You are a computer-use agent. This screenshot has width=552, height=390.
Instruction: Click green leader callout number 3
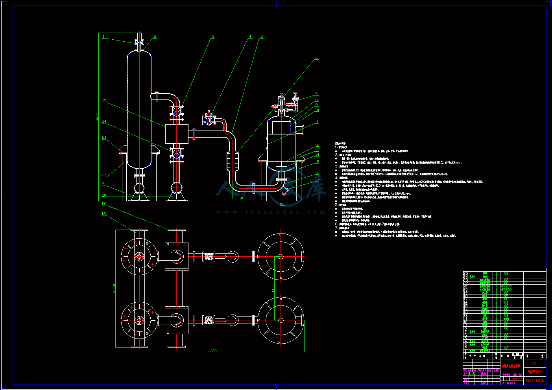click(213, 37)
